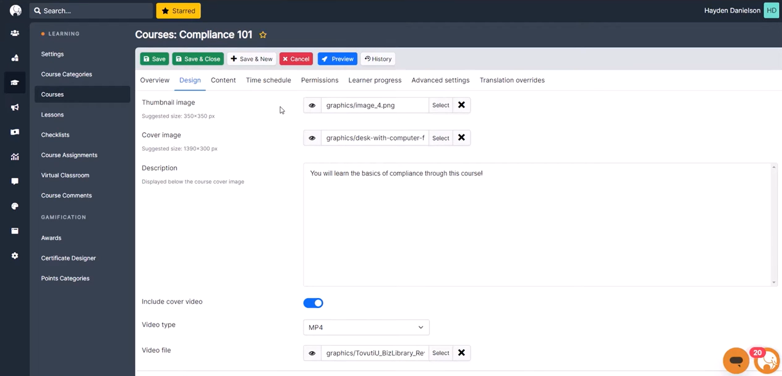Save and close the course editor
782x376 pixels.
click(x=198, y=59)
